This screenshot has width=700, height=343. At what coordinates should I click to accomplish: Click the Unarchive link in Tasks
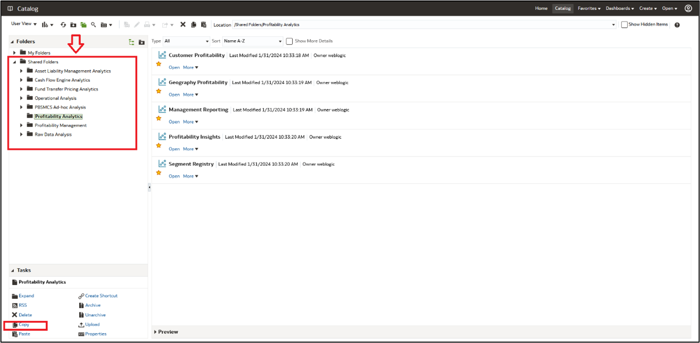tap(95, 315)
